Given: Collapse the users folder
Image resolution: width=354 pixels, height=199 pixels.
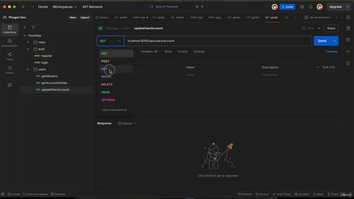Looking at the screenshot, I should 28,69.
